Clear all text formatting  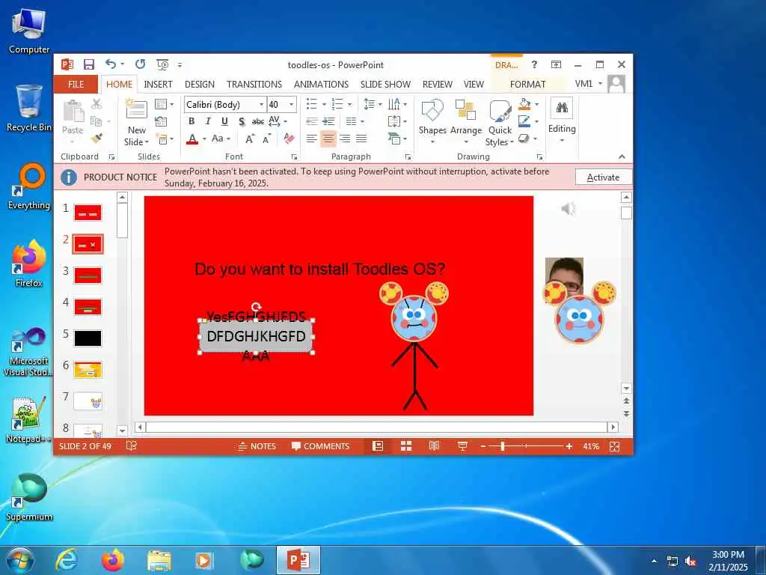tap(289, 139)
